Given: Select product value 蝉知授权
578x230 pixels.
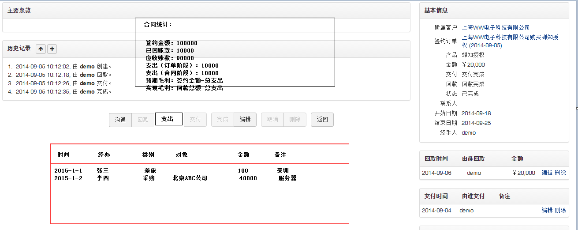Looking at the screenshot, I should tap(473, 55).
